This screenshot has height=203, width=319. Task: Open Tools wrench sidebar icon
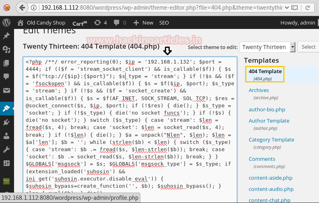tap(6, 150)
